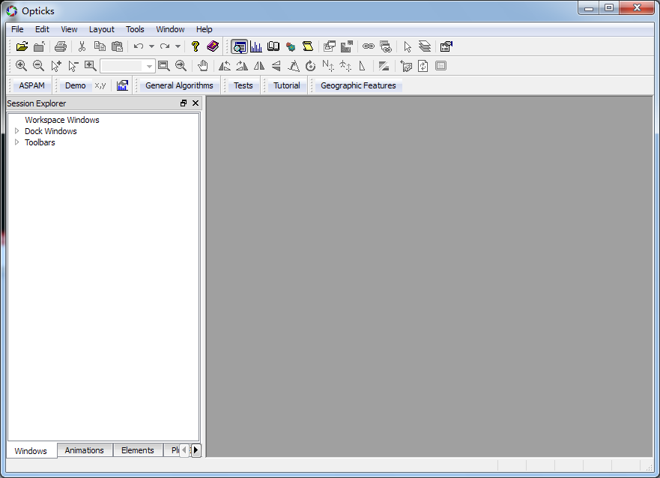Click the North Up arrow icon
This screenshot has width=660, height=478.
(x=328, y=66)
